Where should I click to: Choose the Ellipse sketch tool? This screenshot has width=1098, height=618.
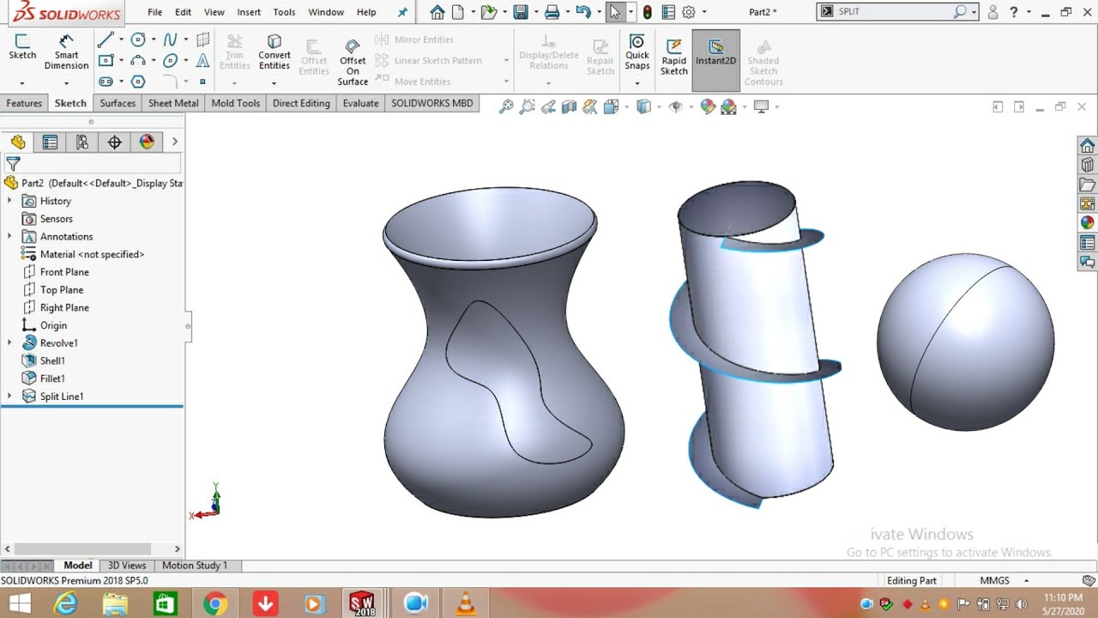[170, 60]
